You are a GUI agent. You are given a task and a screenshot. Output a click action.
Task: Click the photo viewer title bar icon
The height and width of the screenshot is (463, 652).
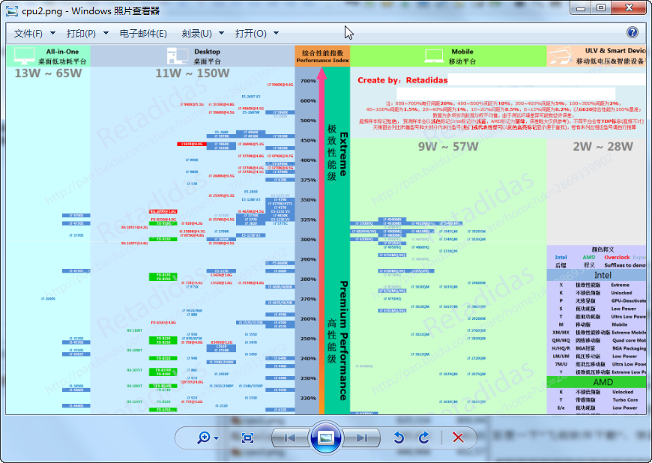[12, 10]
